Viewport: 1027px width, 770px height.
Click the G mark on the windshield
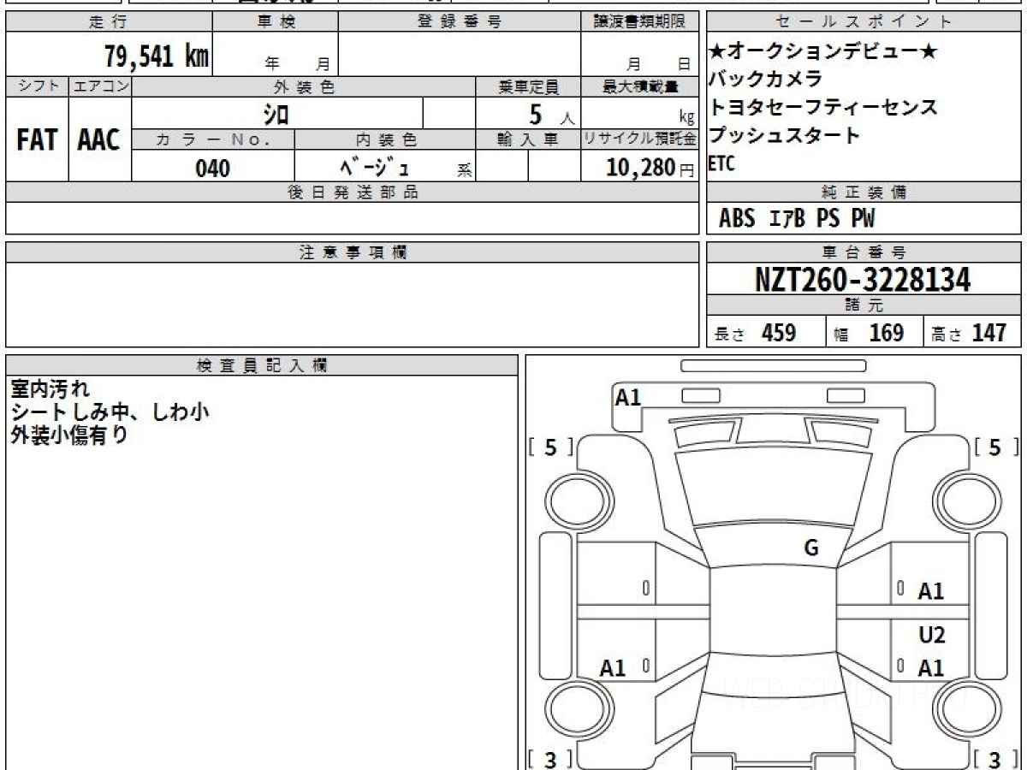811,548
